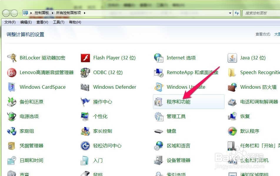Open the 管理工具 link text
Image resolution: width=280 pixels, height=176 pixels.
[x=176, y=117]
